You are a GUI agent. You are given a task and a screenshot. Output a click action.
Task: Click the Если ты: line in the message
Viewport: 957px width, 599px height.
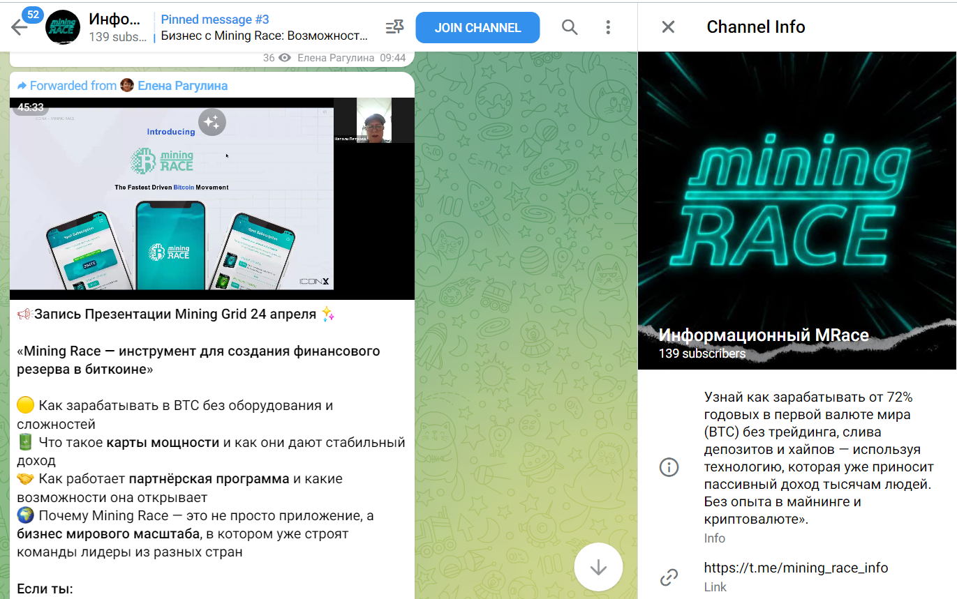pyautogui.click(x=45, y=589)
